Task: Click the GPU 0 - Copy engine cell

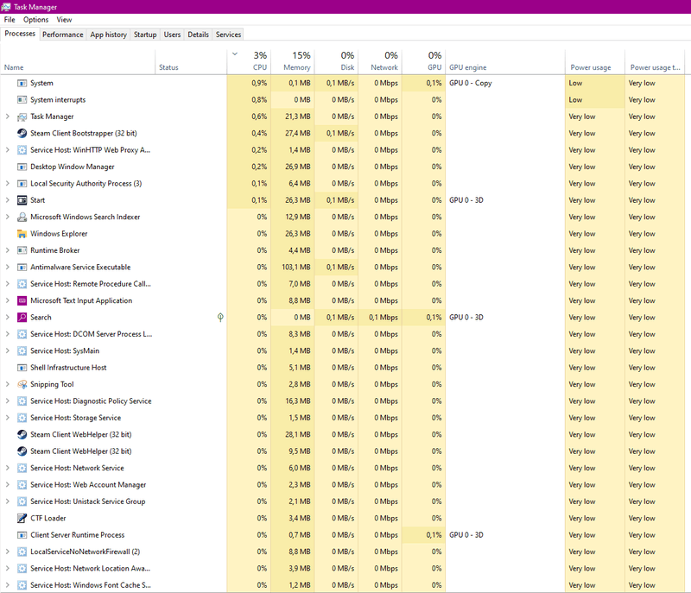Action: [x=505, y=83]
